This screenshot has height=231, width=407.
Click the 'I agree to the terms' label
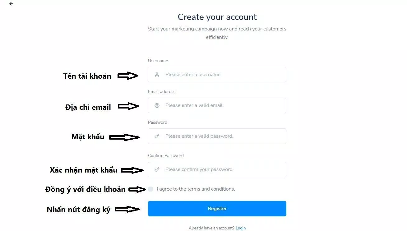pyautogui.click(x=196, y=189)
